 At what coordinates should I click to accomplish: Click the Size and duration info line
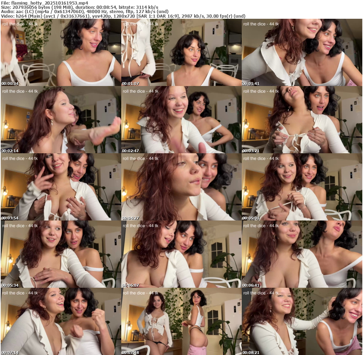[80, 7]
